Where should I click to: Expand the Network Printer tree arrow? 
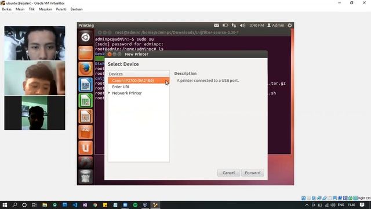[x=110, y=93]
